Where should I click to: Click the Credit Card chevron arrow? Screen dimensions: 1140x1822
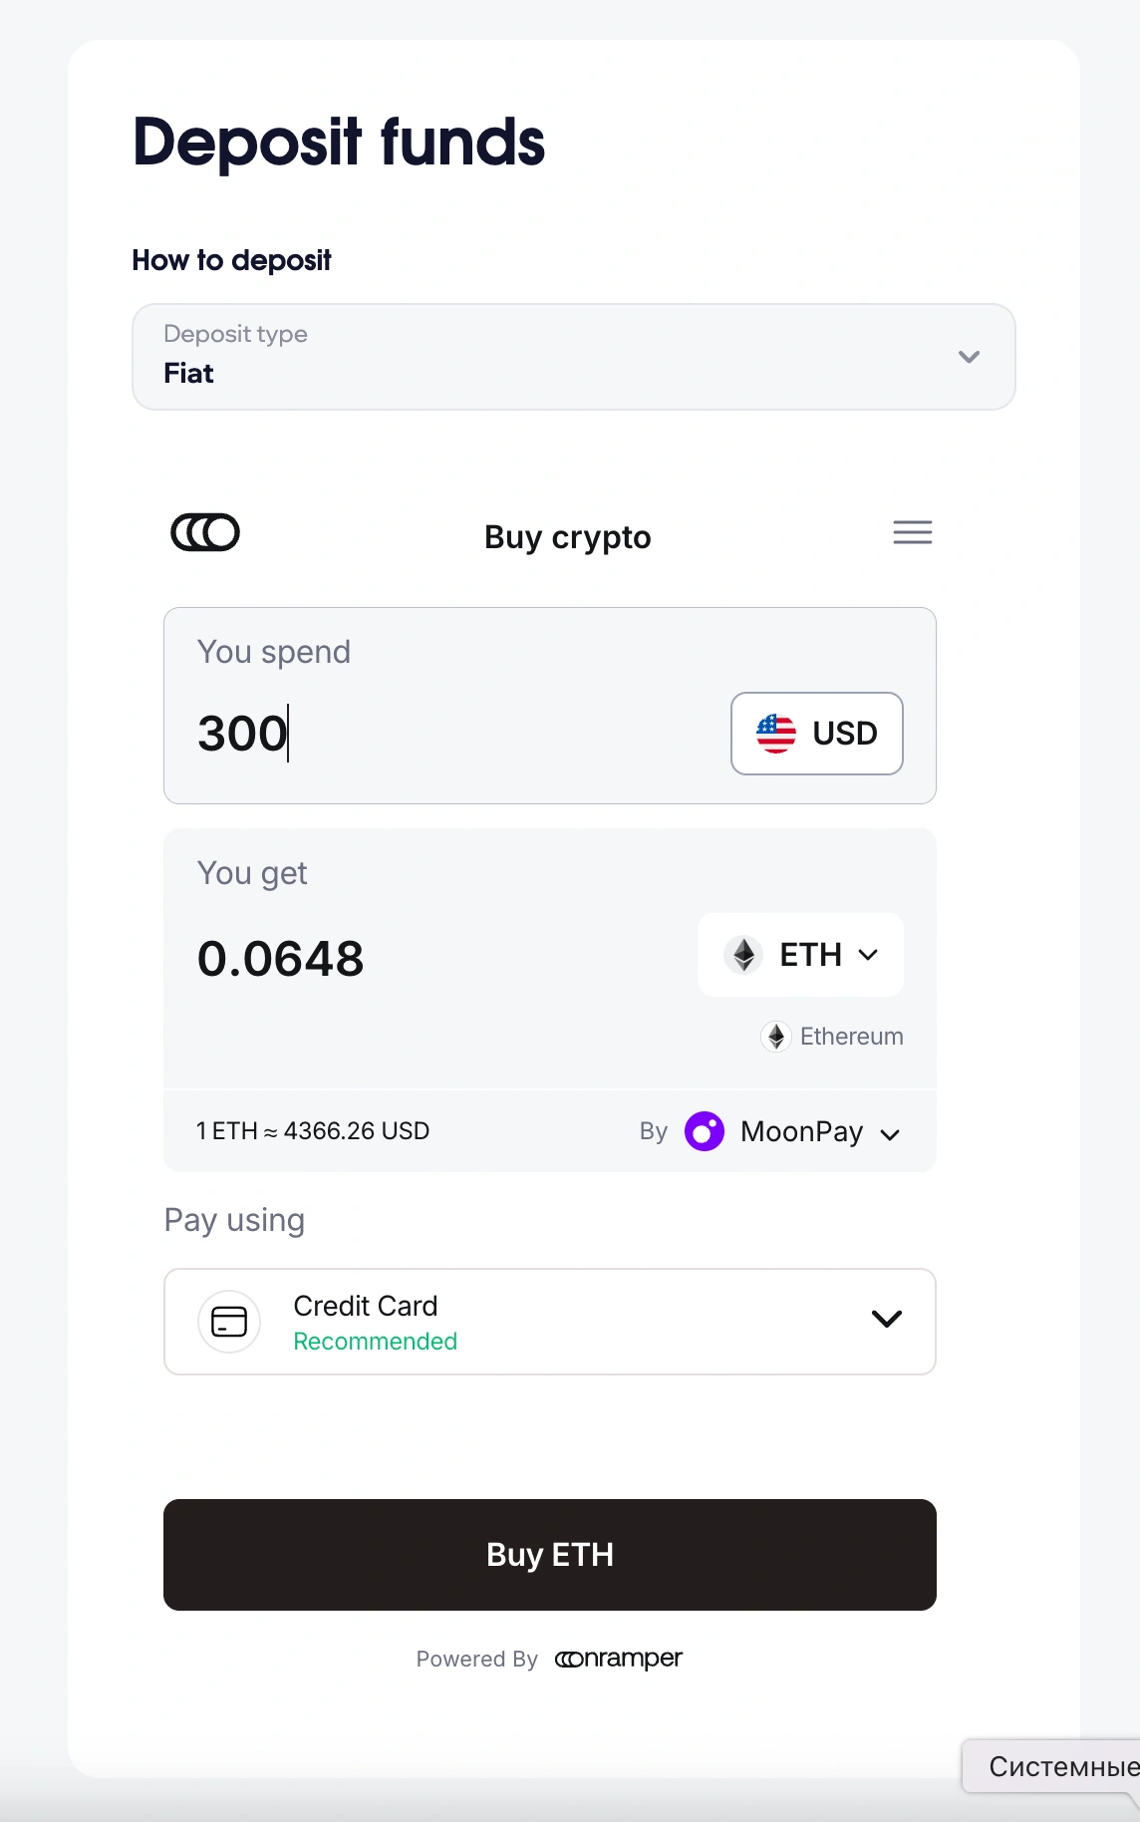886,1320
